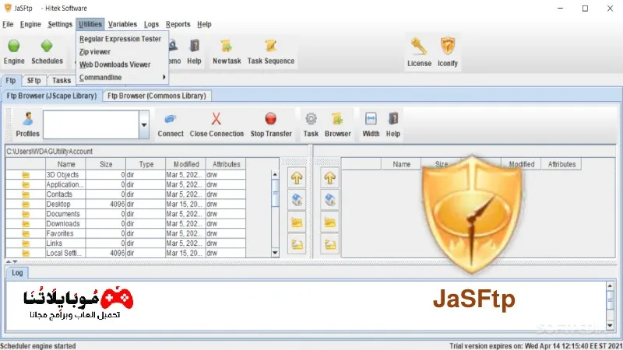Select Ftp Browser (JScape Library) tab
623x350 pixels.
coord(51,96)
